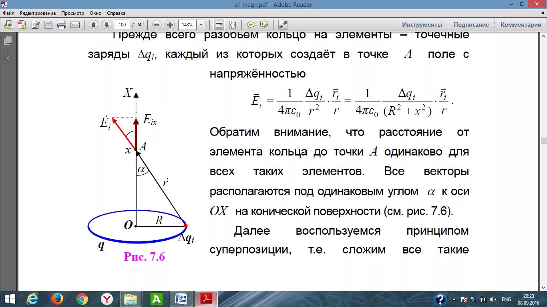Open the Файл menu
The image size is (547, 307).
coord(8,13)
